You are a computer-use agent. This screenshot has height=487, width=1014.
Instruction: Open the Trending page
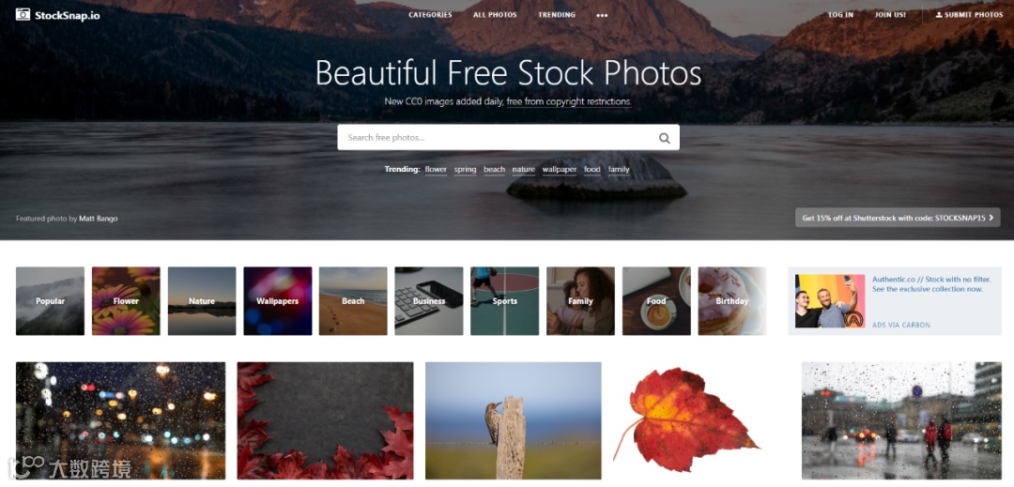[x=556, y=15]
